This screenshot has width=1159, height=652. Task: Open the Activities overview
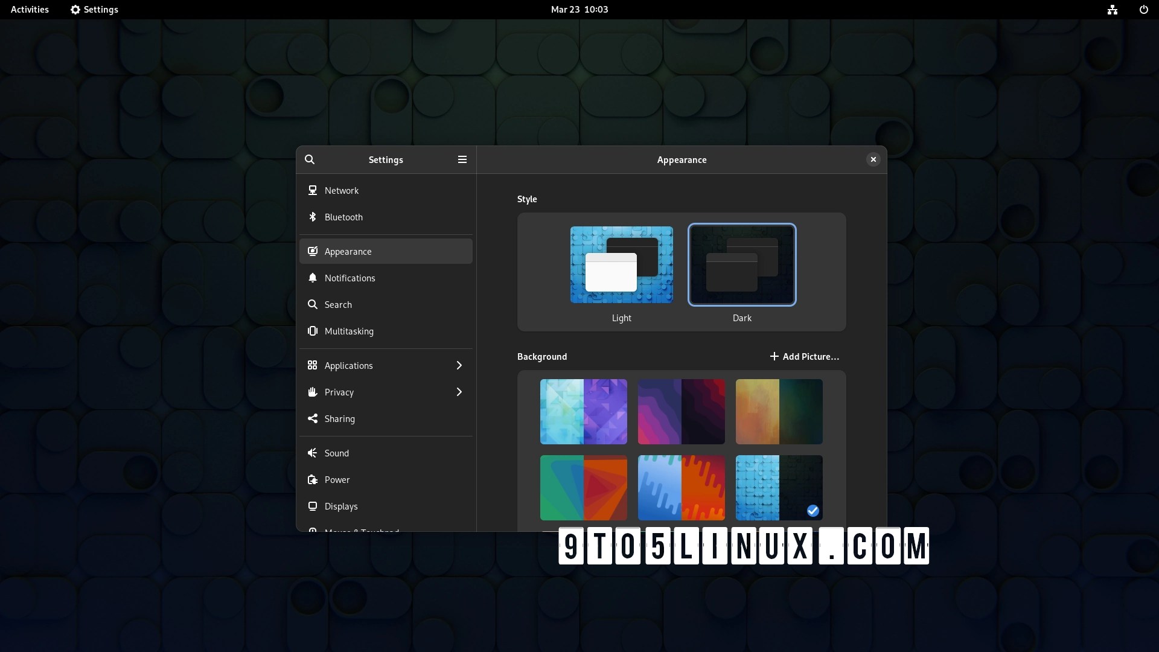pos(30,10)
